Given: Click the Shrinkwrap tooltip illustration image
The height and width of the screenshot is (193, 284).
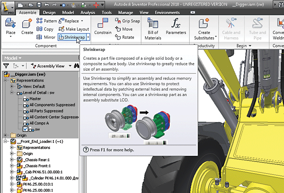Looking at the screenshot, I should (x=138, y=124).
